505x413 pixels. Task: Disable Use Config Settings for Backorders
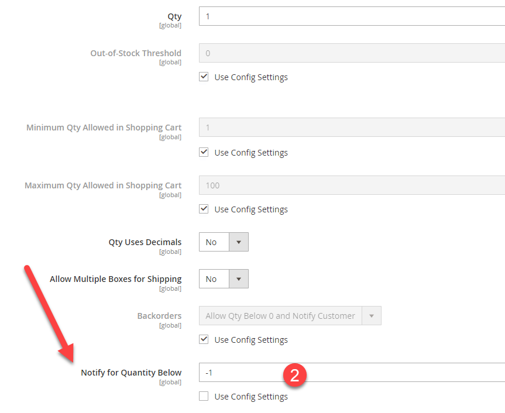tap(204, 339)
